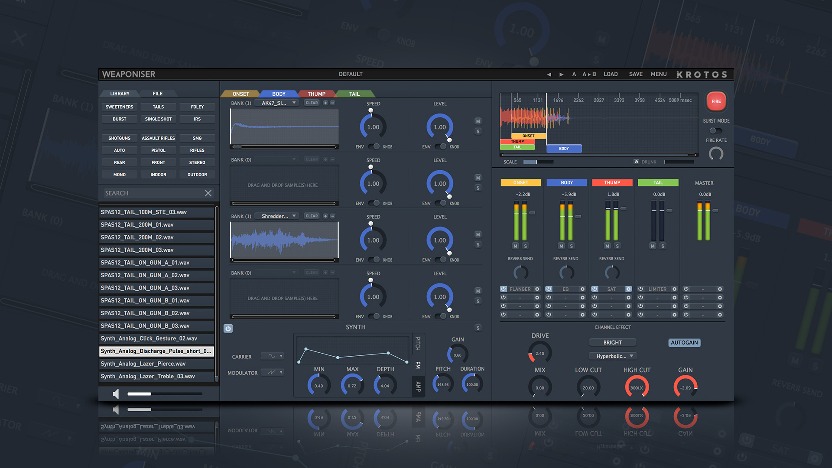This screenshot has height=468, width=832.
Task: Click SAVE preset button
Action: [636, 75]
